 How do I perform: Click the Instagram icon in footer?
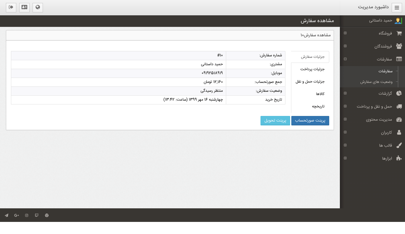click(x=27, y=215)
